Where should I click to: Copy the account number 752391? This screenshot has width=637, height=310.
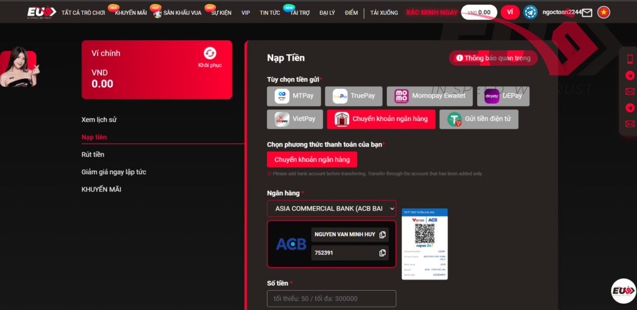point(383,253)
